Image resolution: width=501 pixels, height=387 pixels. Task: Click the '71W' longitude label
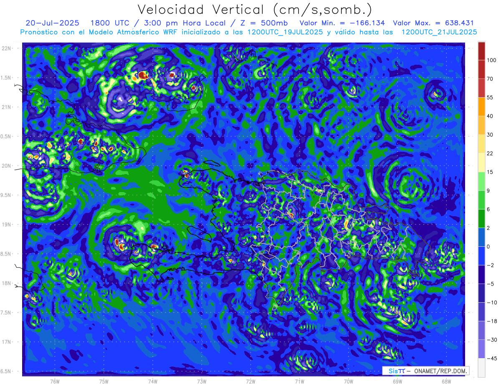pos(299,382)
